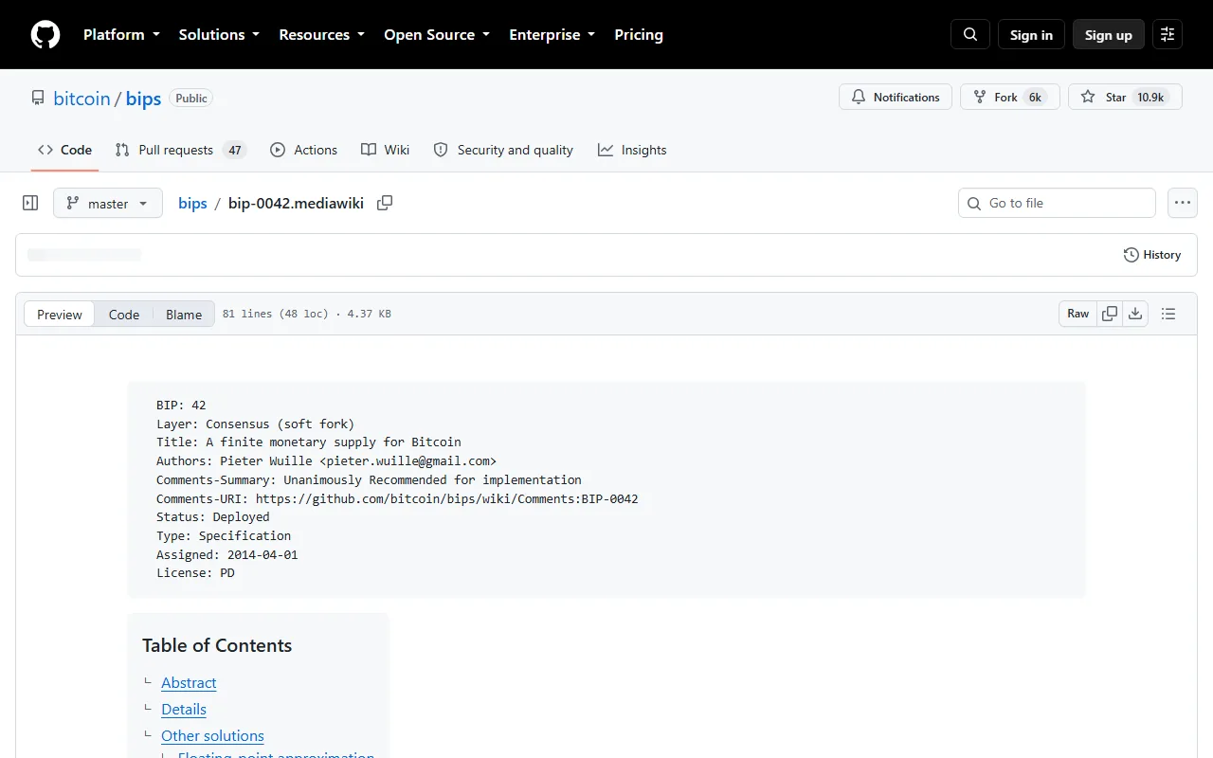Open Security and quality tab

(503, 150)
